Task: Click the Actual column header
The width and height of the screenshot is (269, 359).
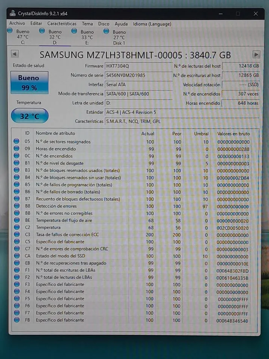Action: [x=148, y=134]
